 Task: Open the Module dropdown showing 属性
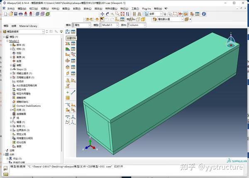click(x=81, y=25)
